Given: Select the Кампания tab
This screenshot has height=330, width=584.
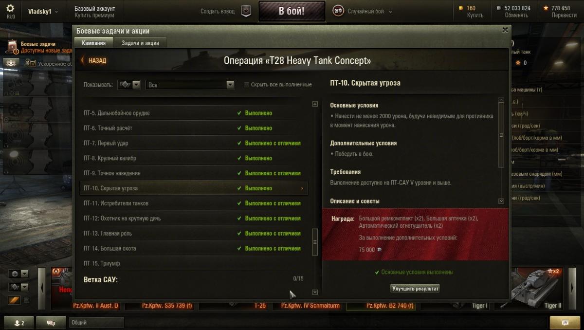Looking at the screenshot, I should point(93,43).
